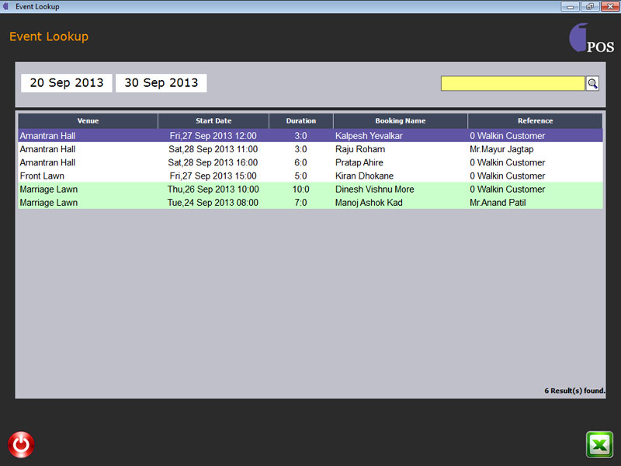Screen dimensions: 621x466
Task: Select the Front Lawn booking by Kiran Dhokane
Action: click(x=364, y=176)
